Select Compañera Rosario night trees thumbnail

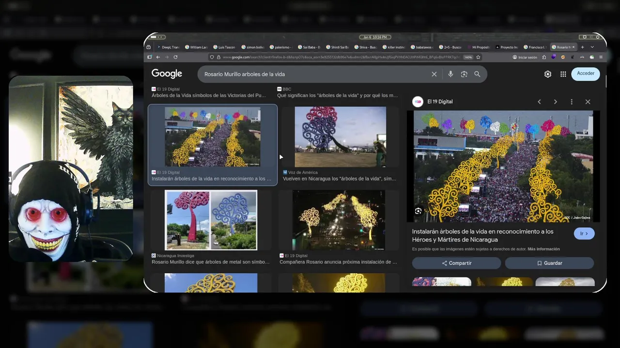339,220
